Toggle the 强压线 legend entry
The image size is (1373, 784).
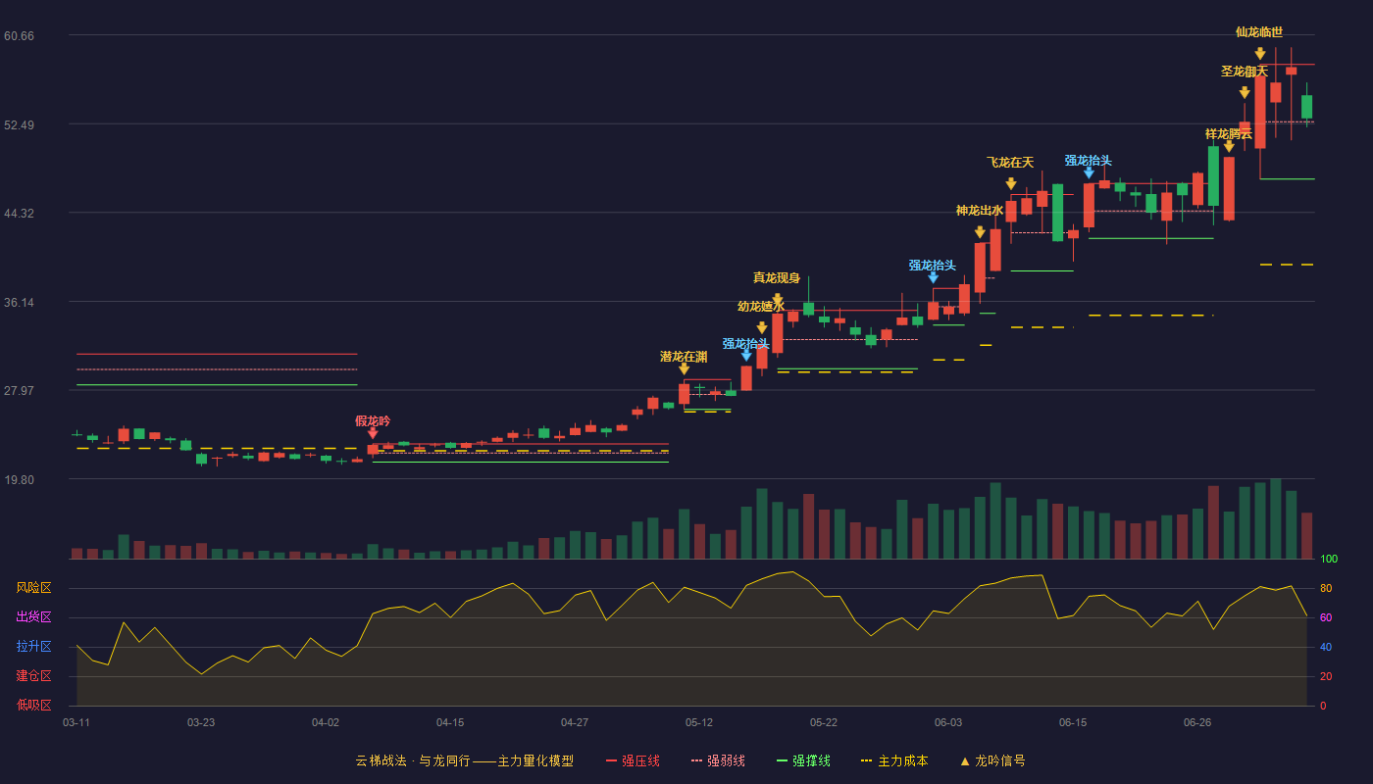click(633, 760)
